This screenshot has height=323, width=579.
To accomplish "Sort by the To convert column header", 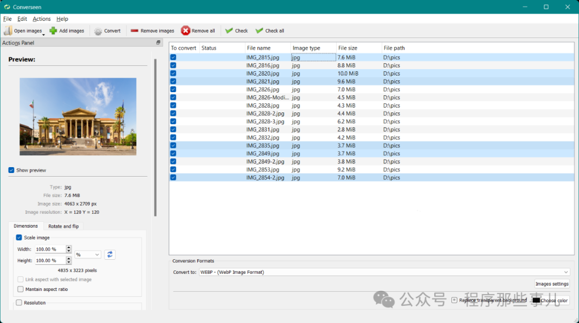I will pyautogui.click(x=184, y=48).
